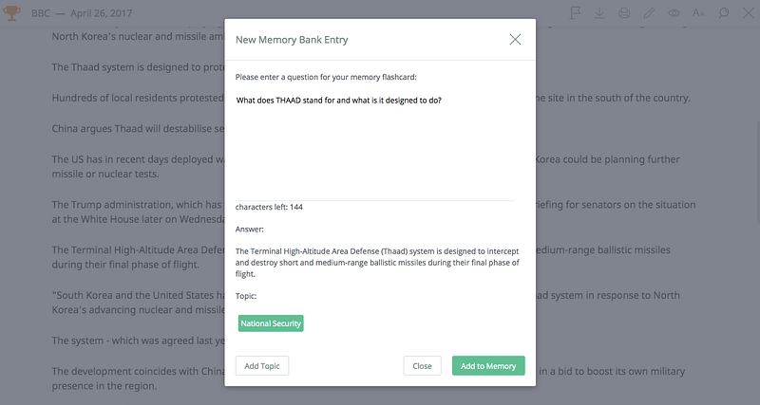Click the download arrow icon
This screenshot has height=405, width=760.
599,13
